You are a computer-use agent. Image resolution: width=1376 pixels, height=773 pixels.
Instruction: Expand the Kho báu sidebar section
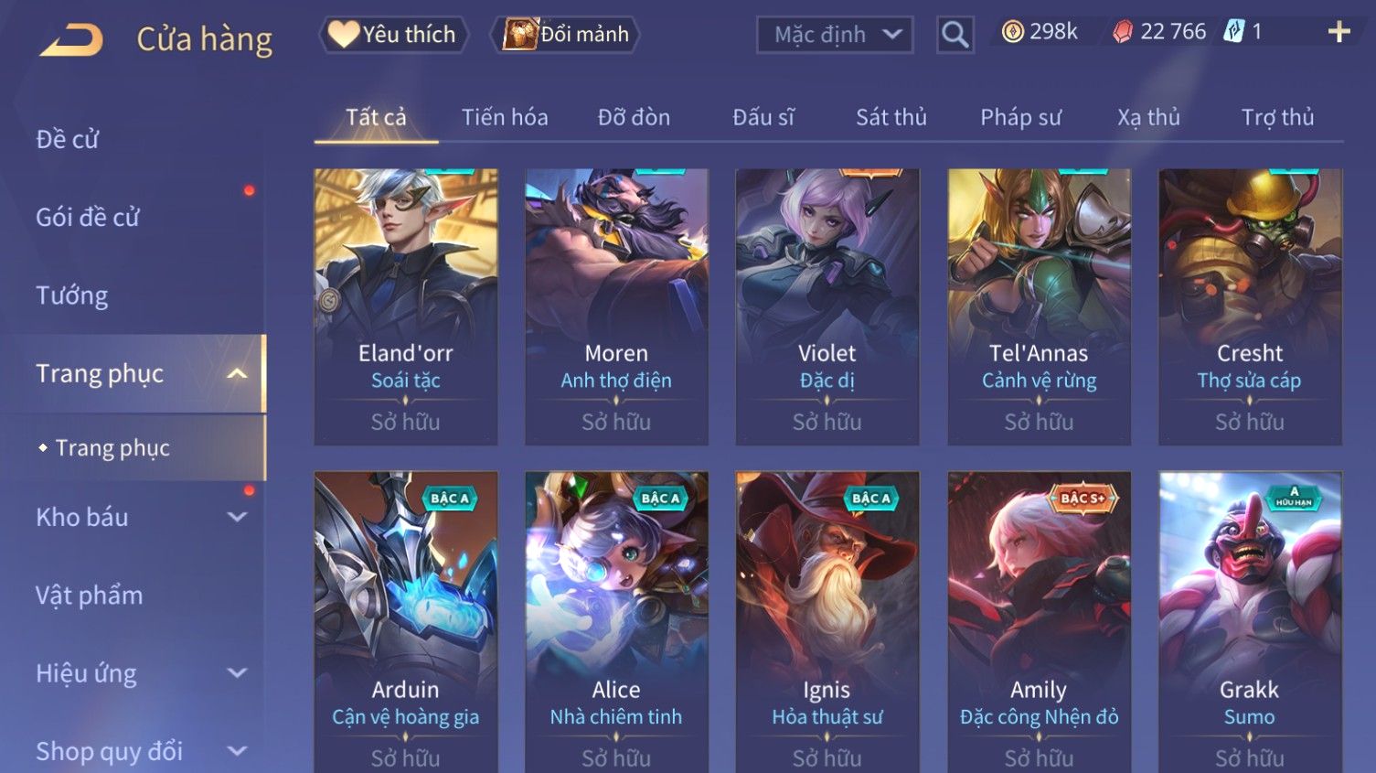click(237, 517)
